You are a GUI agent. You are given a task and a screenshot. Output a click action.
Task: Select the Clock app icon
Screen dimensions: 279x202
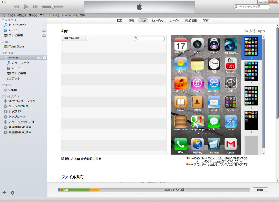pos(214,64)
